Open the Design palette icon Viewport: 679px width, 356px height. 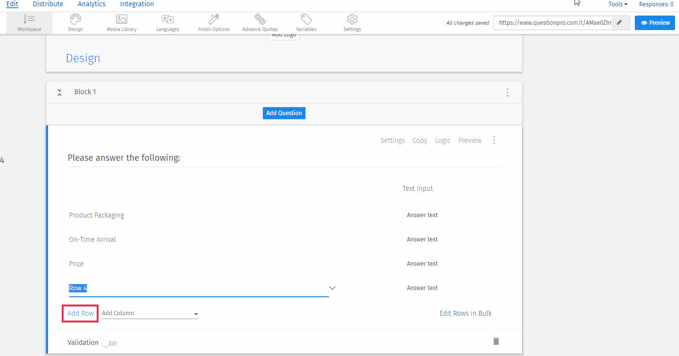pos(75,19)
